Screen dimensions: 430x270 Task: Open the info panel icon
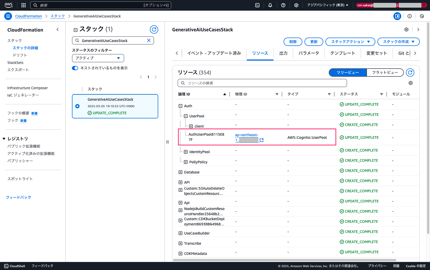410,16
